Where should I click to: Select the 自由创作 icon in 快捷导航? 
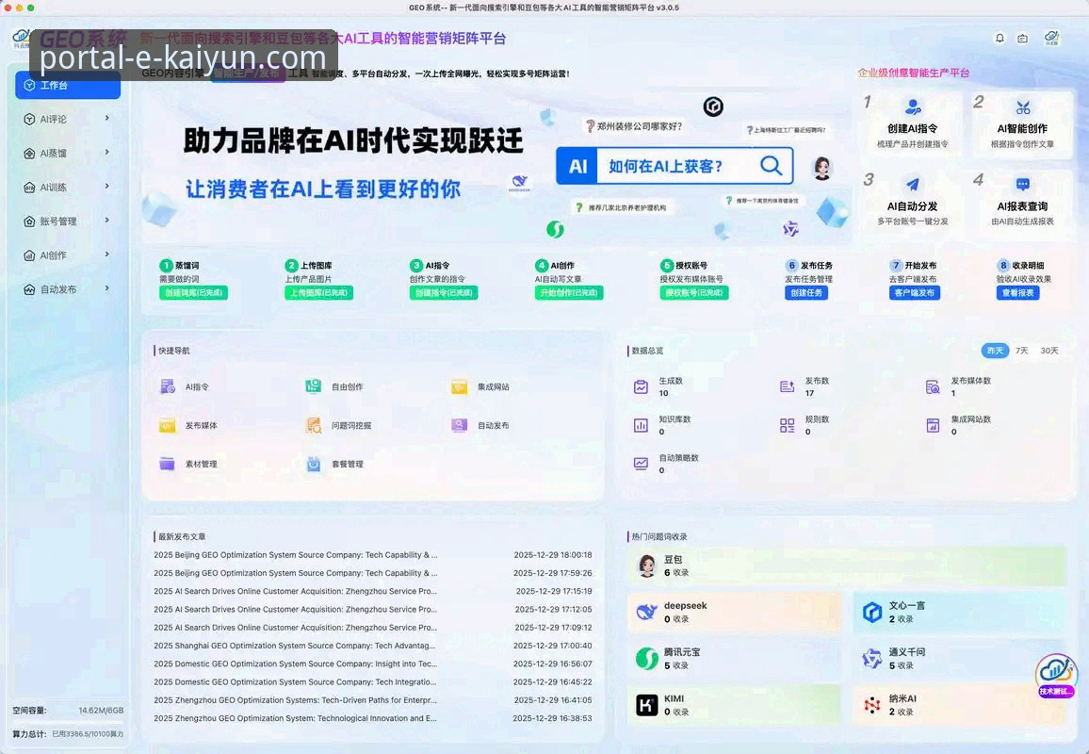tap(314, 386)
